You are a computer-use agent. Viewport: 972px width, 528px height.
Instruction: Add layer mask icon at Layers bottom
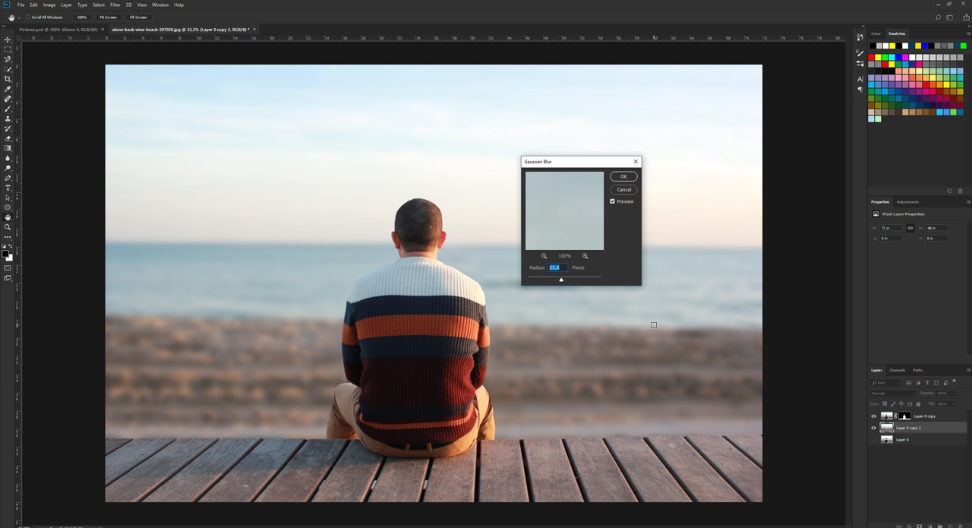919,526
